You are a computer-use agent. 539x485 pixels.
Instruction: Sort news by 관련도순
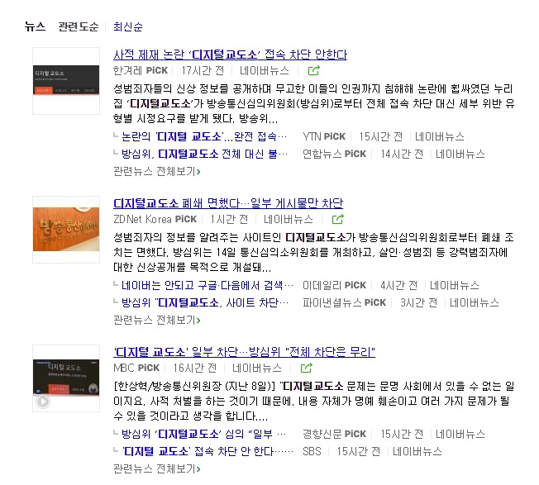[x=79, y=26]
